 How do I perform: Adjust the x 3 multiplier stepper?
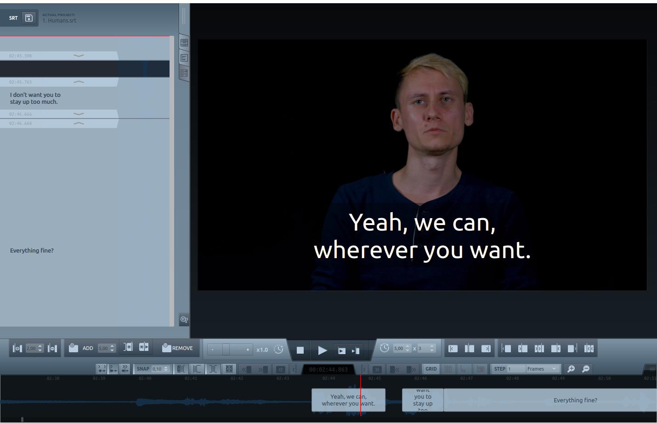point(432,348)
